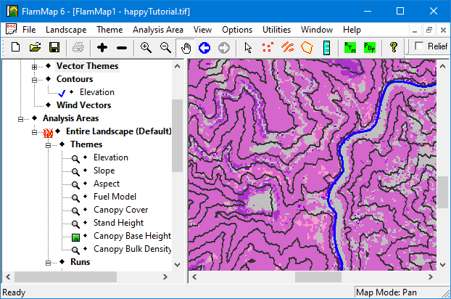Screen dimensions: 451x299
Task: Click the green PDF toolbar icon
Action: tap(370, 47)
